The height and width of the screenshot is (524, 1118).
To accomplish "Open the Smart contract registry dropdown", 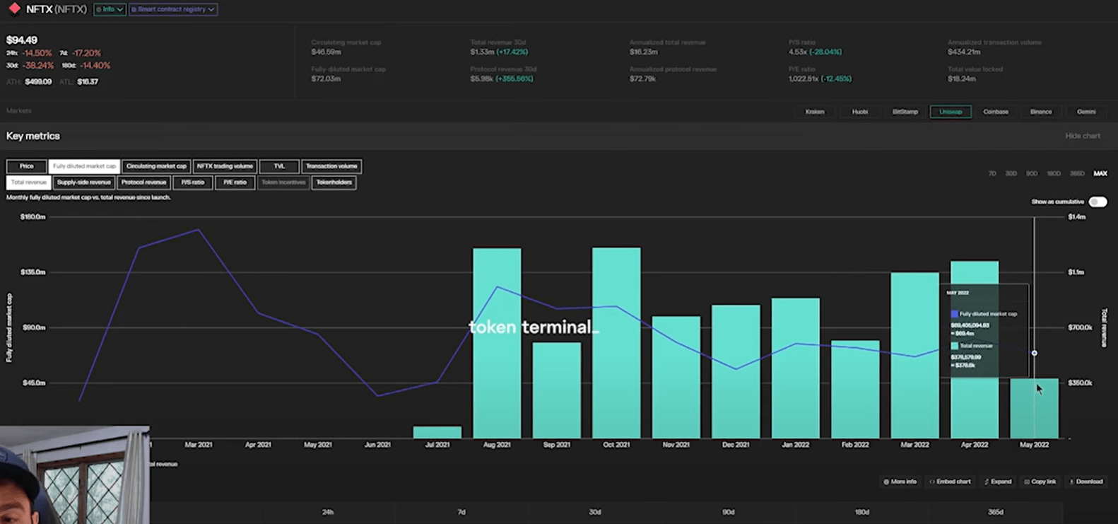I will (173, 9).
